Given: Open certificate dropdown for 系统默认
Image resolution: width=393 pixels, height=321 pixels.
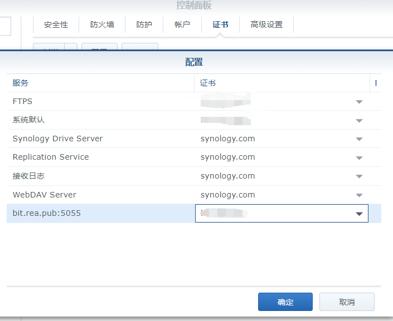Looking at the screenshot, I should point(359,121).
